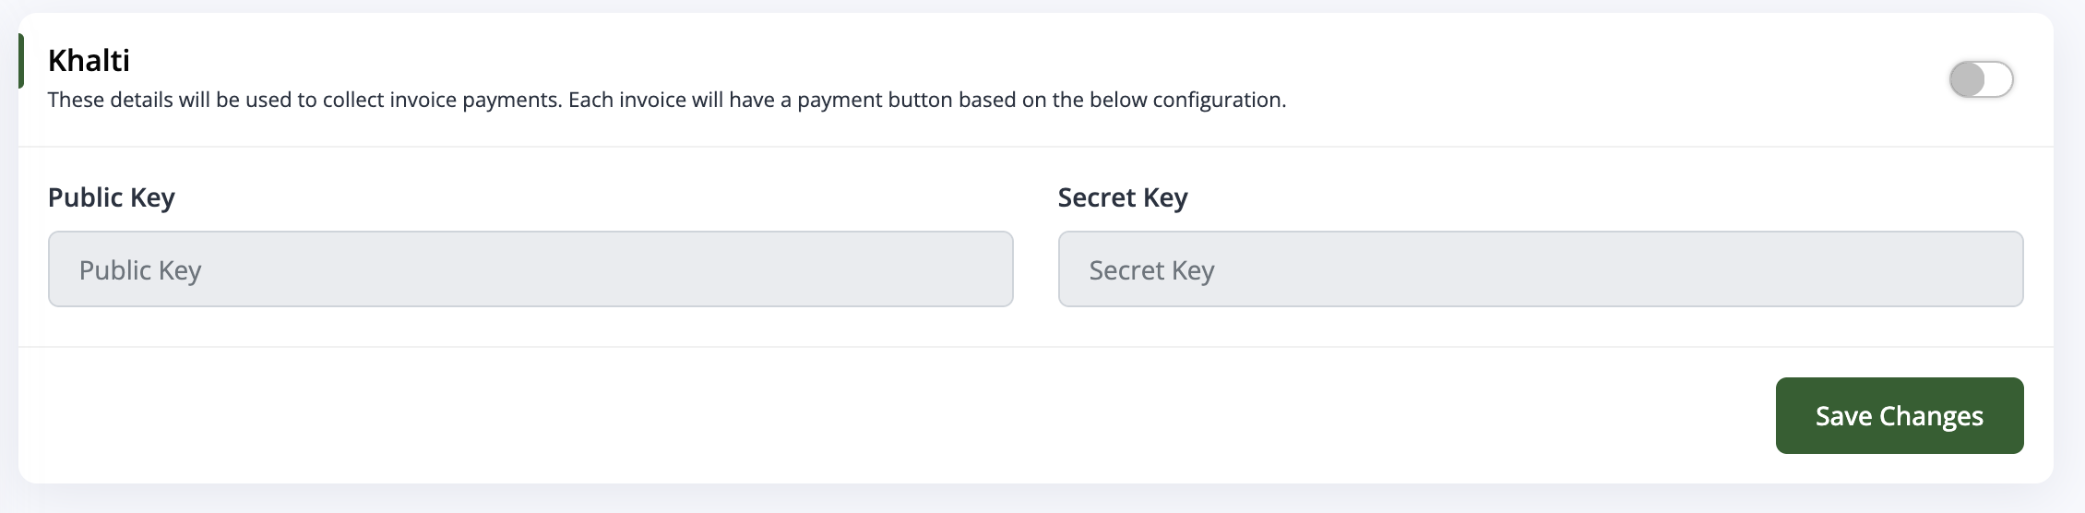Click the invoice payments description text
This screenshot has width=2085, height=513.
666,100
